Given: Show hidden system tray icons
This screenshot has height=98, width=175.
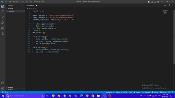Looking at the screenshot, I should coord(145,96).
